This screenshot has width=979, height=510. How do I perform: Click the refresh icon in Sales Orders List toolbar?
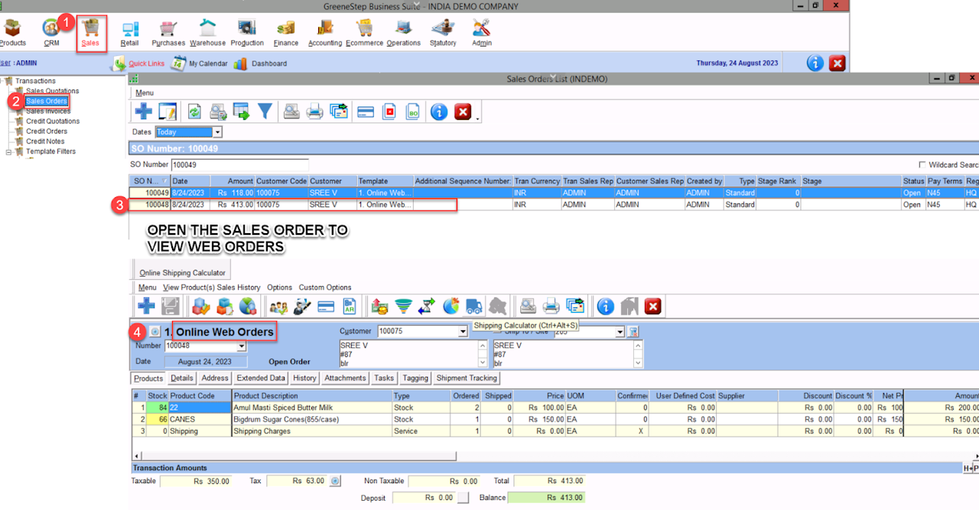click(194, 112)
